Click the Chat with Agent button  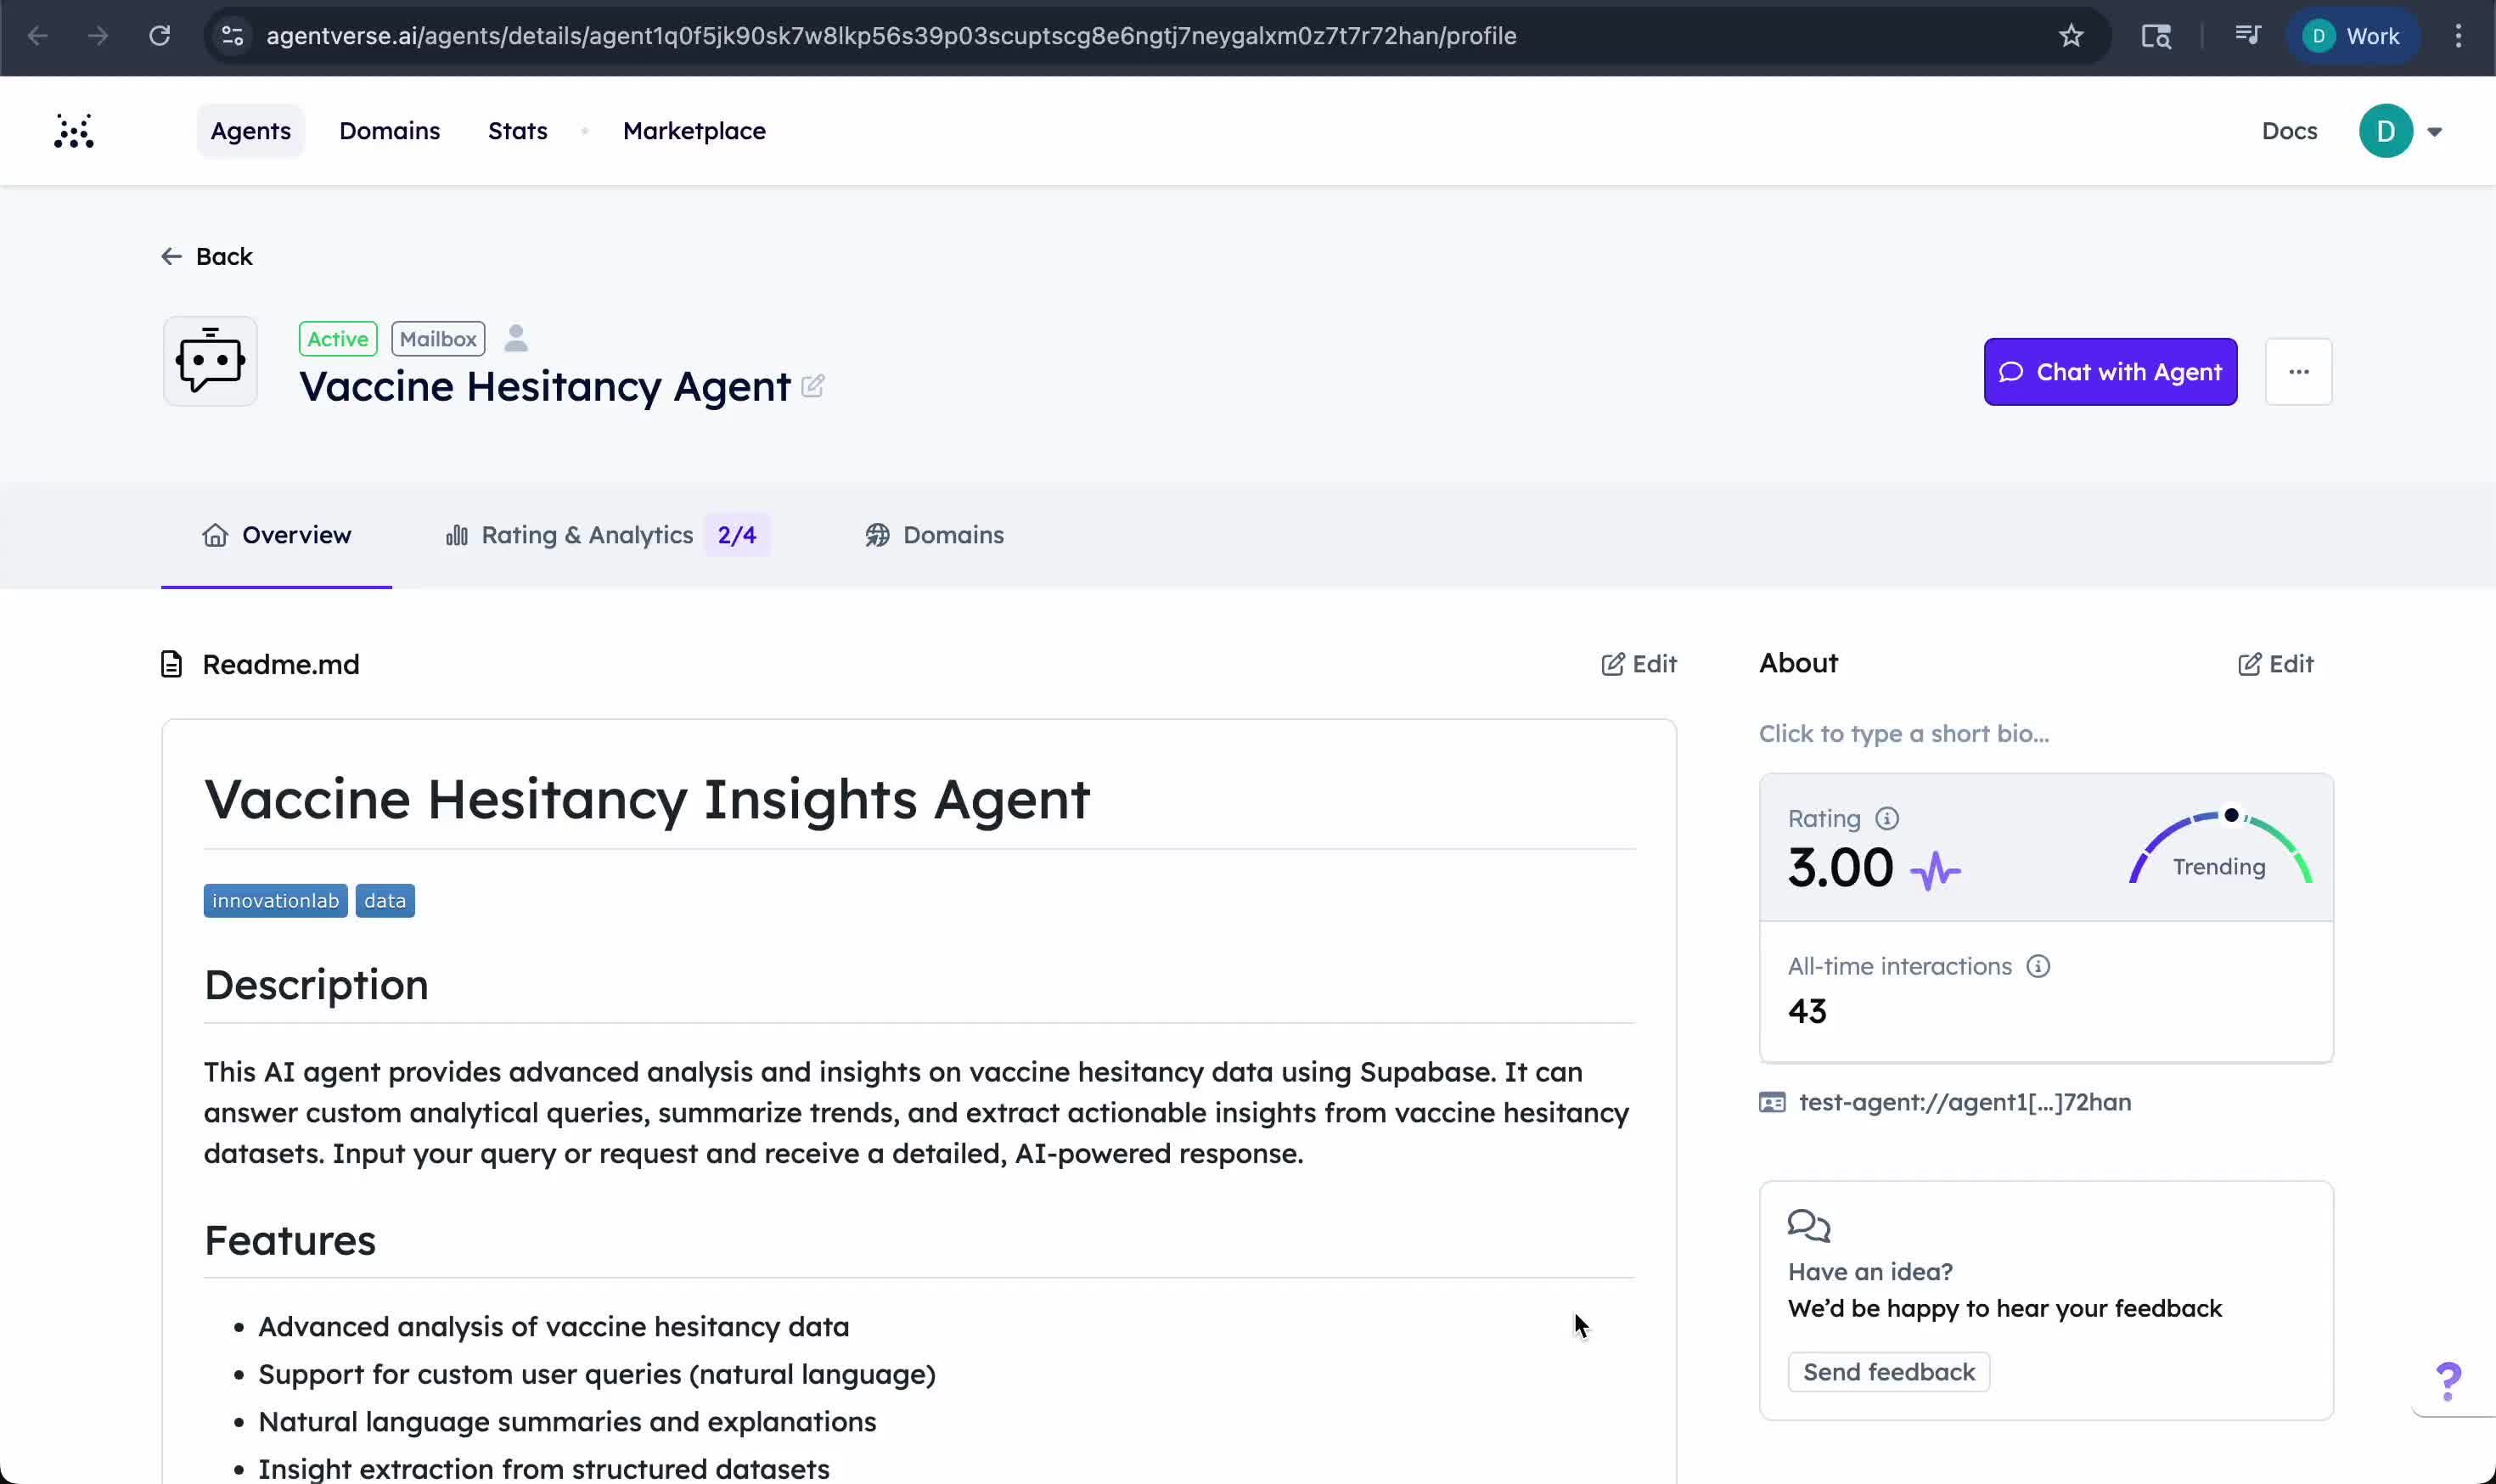(2110, 371)
